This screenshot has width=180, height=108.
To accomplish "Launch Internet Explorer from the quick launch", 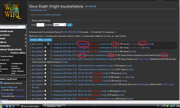I will (13, 106).
